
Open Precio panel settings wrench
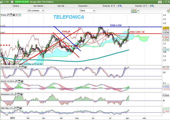click(8, 15)
